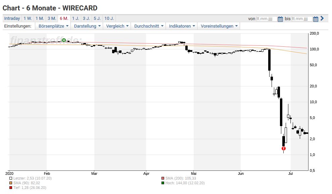Click the 2020 date axis label
Screen dimensions: 332x194
coord(9,173)
